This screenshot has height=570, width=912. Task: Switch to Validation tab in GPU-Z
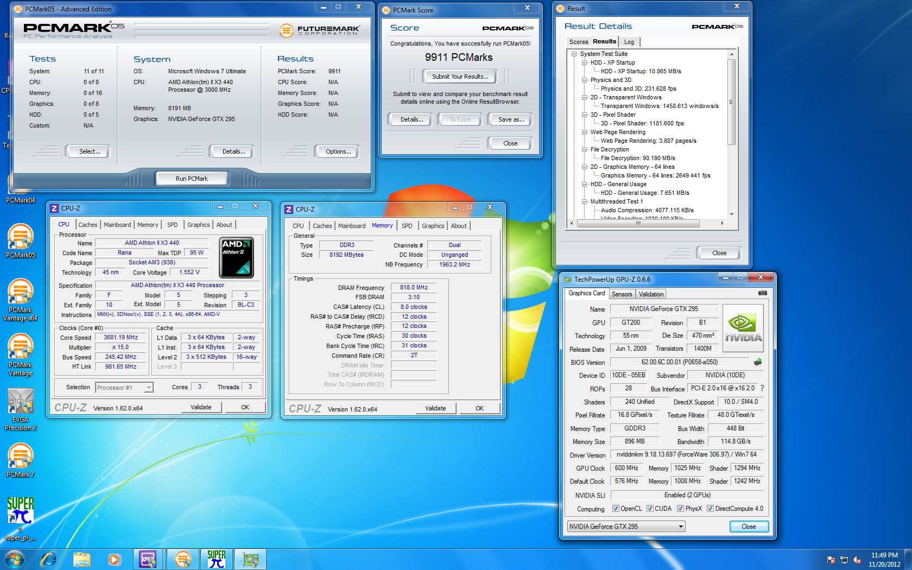651,294
